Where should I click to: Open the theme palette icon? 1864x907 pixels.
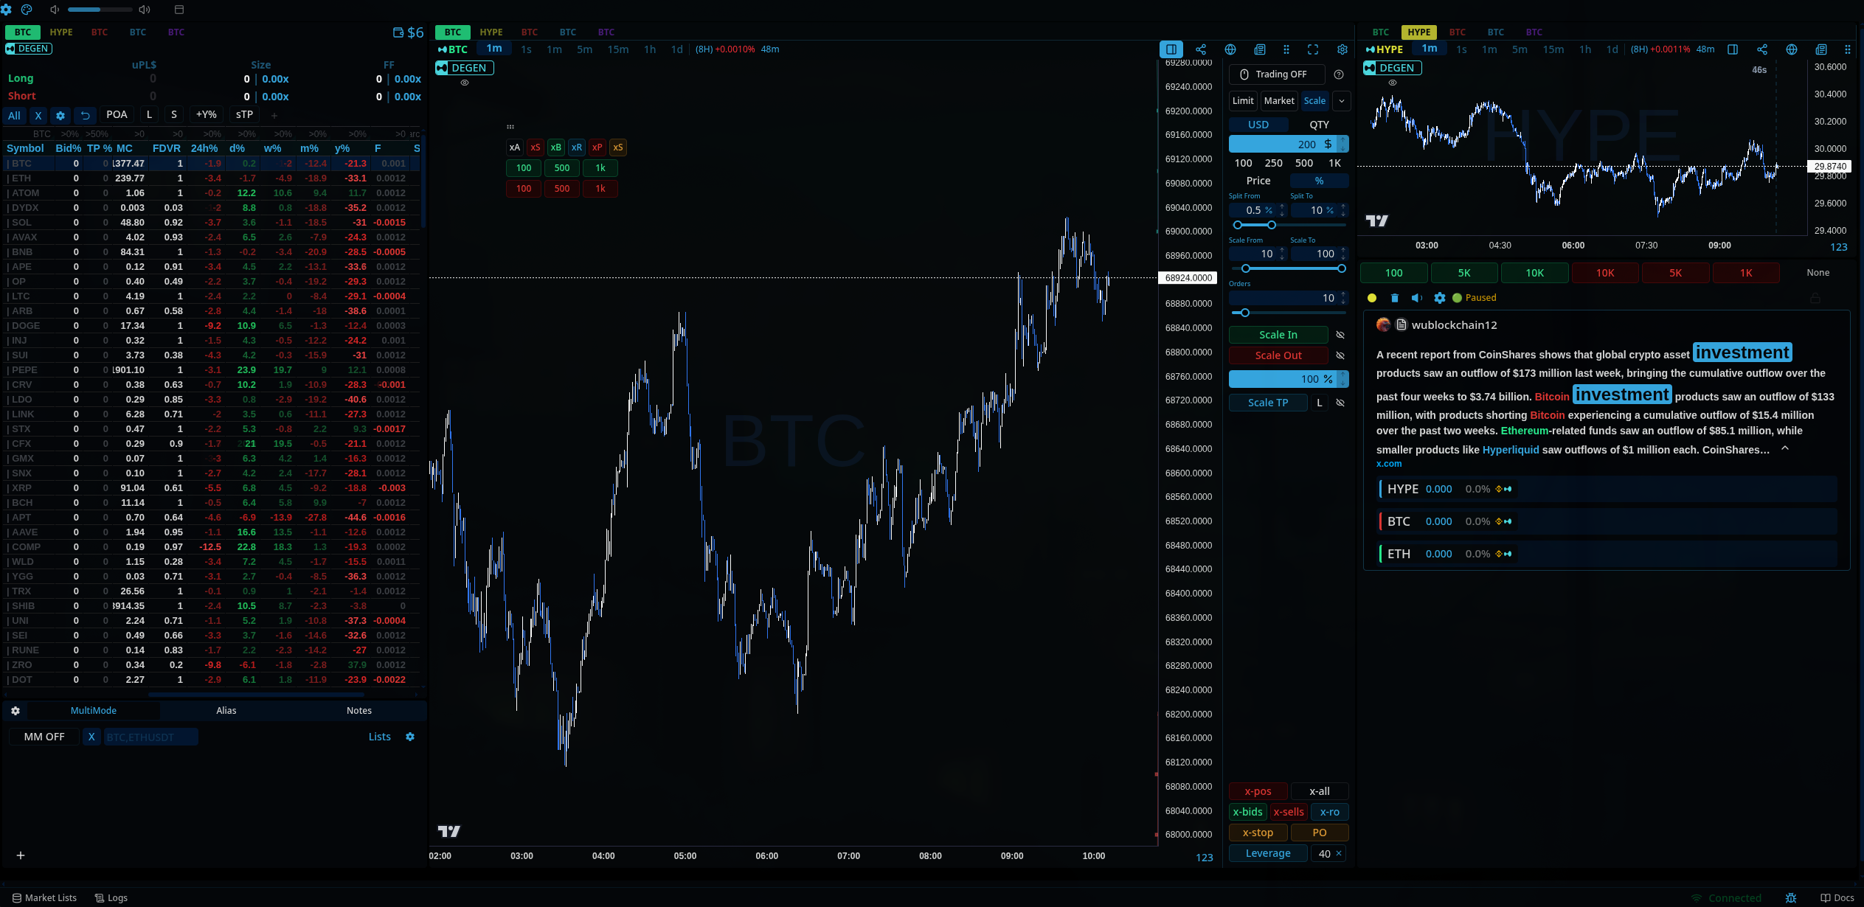(27, 10)
